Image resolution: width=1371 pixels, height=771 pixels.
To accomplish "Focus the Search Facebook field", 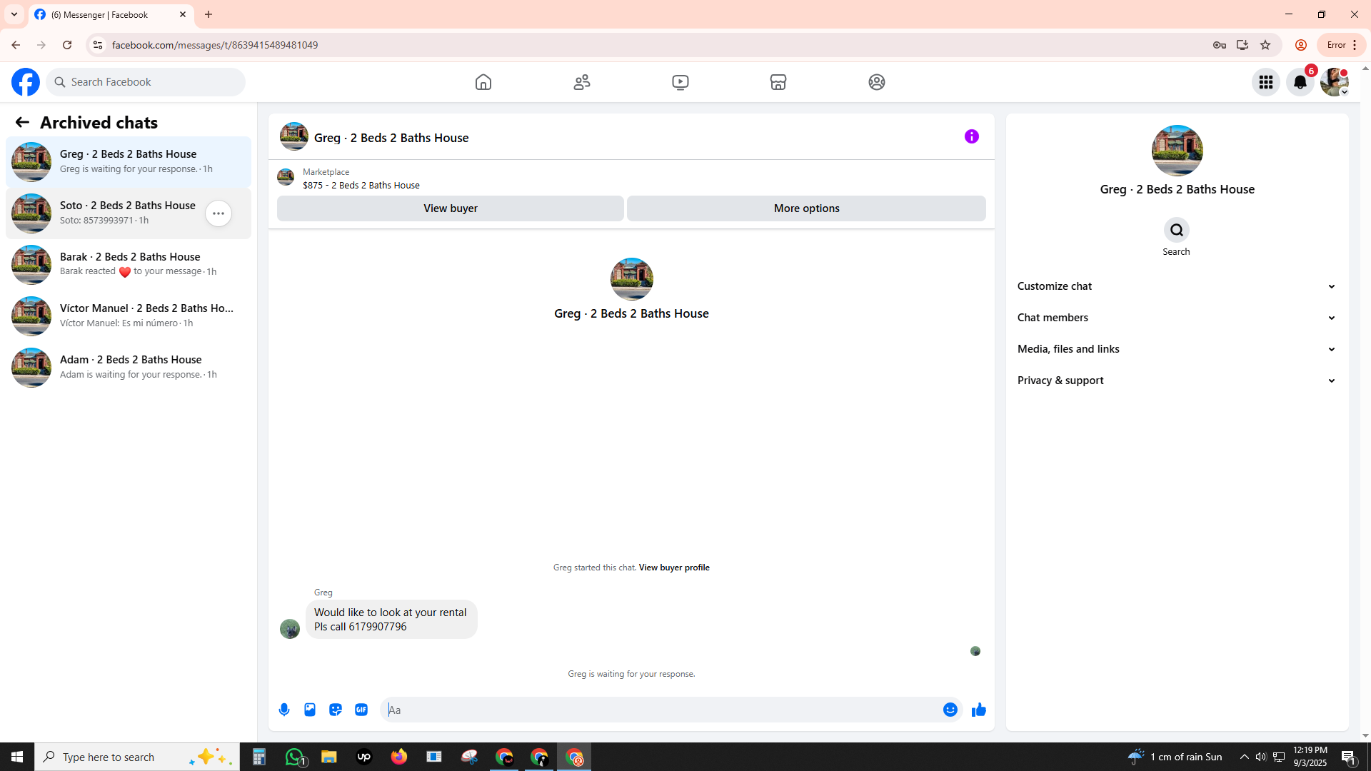I will tap(146, 82).
